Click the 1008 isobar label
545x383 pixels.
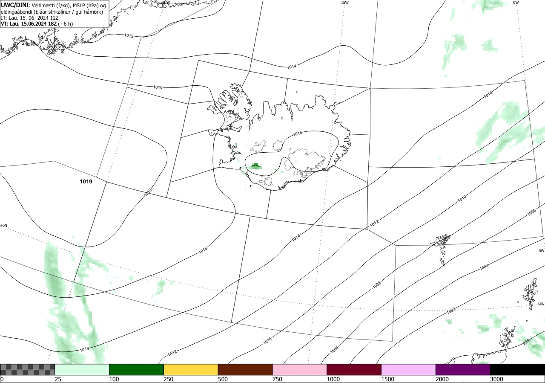377,285
